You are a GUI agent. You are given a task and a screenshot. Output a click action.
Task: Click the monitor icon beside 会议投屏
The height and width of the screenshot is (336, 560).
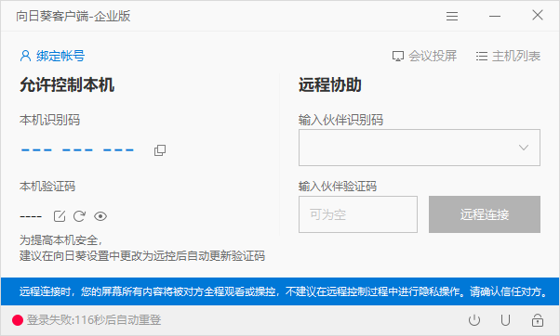(x=398, y=57)
